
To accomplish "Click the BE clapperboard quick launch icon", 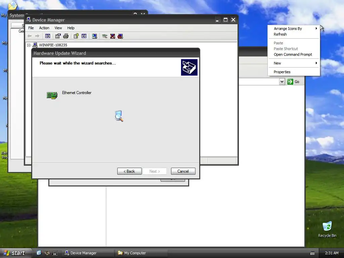I will pyautogui.click(x=55, y=253).
